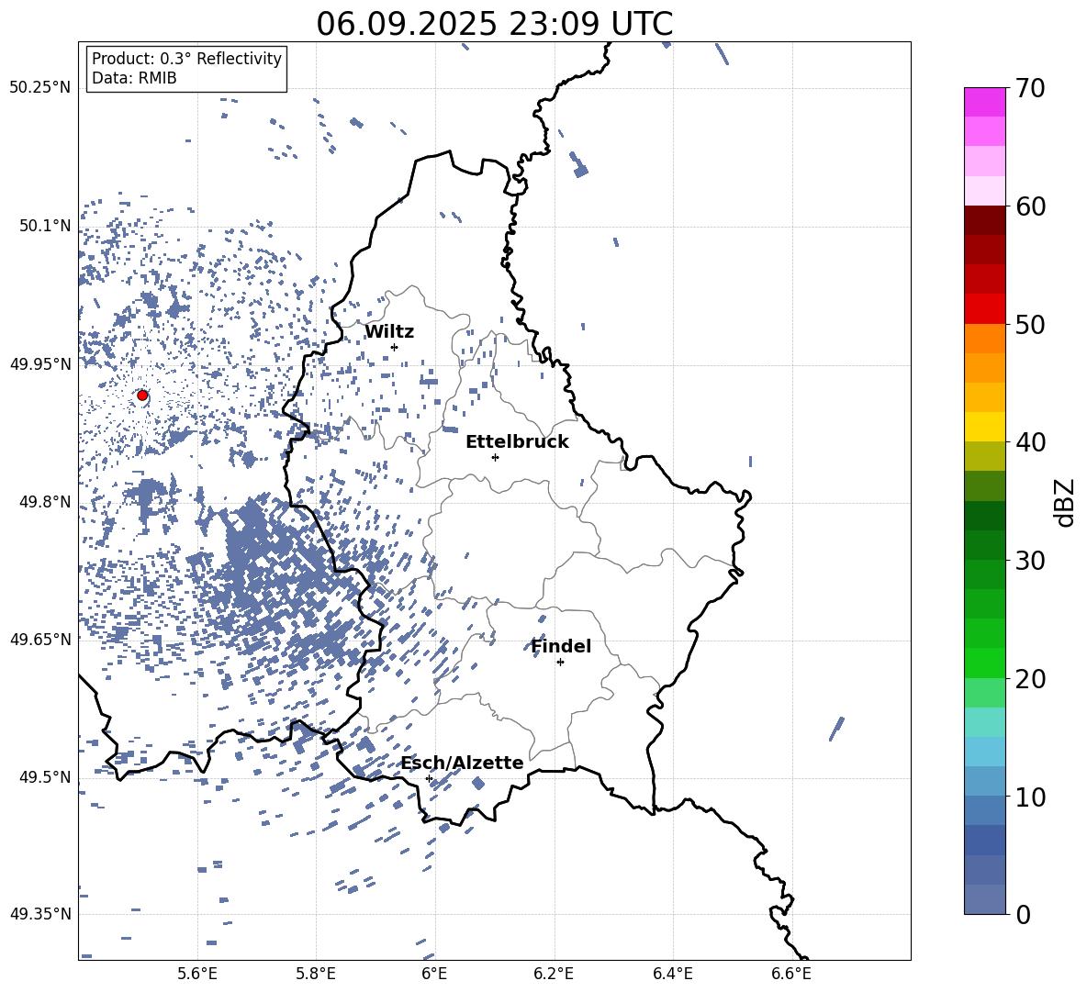Click the colorbar tick label 10
Viewport: 1087px width, 992px height.
[1030, 797]
